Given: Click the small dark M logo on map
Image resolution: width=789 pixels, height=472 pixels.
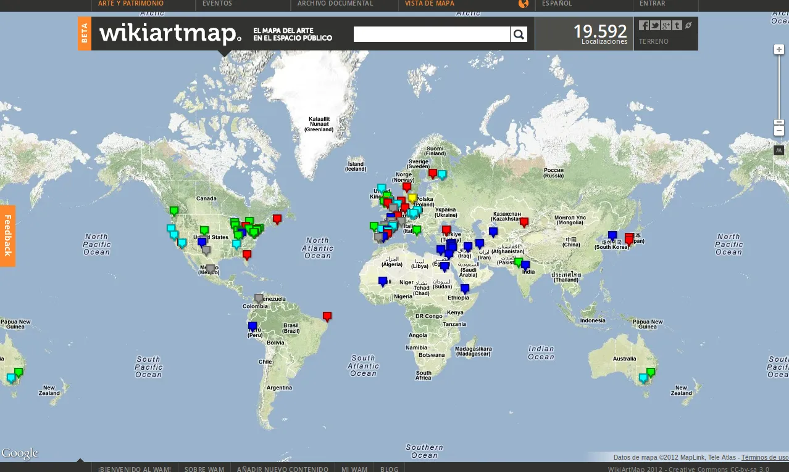Looking at the screenshot, I should pos(779,150).
